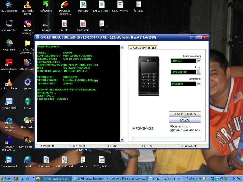
Task: Open bb5 schematic archive icon
Action: (x=27, y=65)
